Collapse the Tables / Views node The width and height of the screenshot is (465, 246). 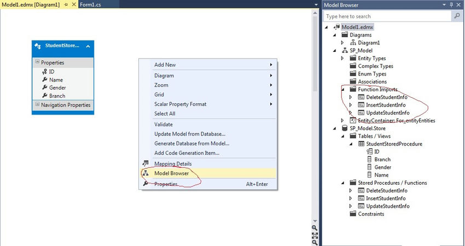point(343,136)
